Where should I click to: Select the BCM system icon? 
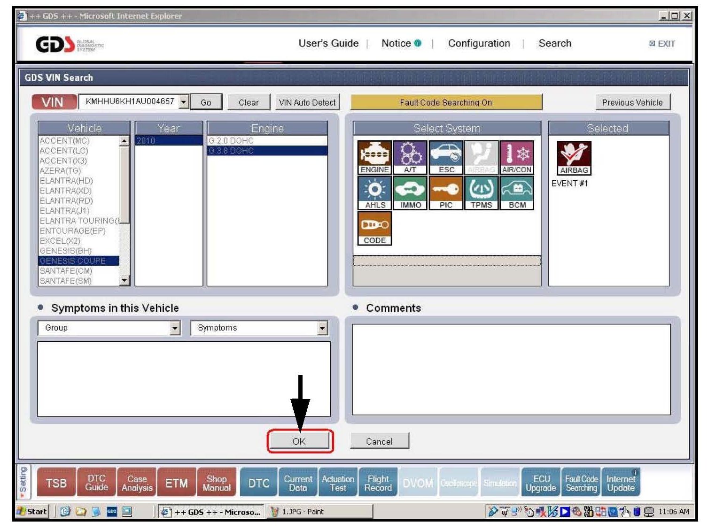coord(517,192)
